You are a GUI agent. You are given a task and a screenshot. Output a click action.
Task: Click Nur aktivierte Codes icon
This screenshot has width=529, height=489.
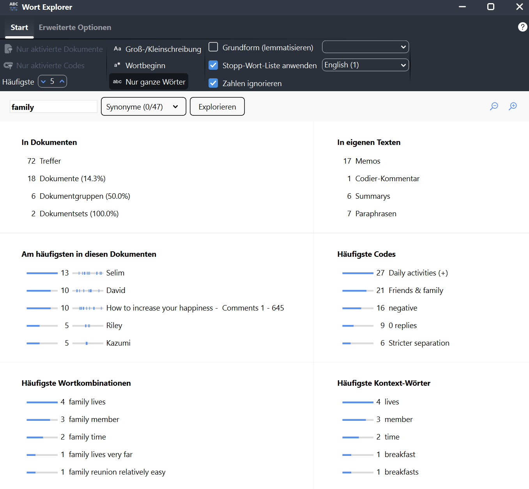click(8, 65)
